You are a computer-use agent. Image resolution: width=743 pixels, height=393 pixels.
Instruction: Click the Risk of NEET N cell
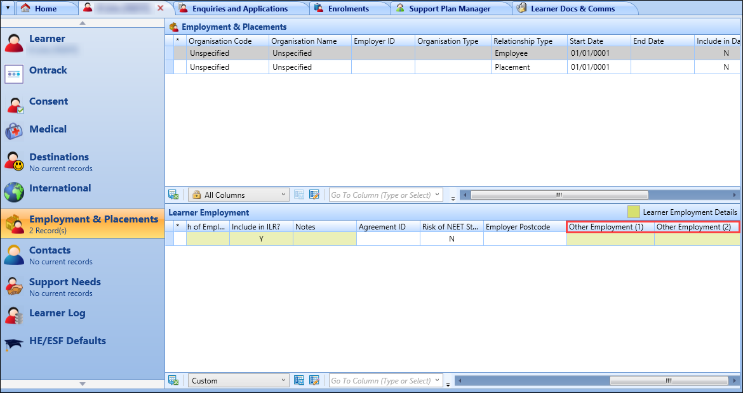tap(452, 240)
